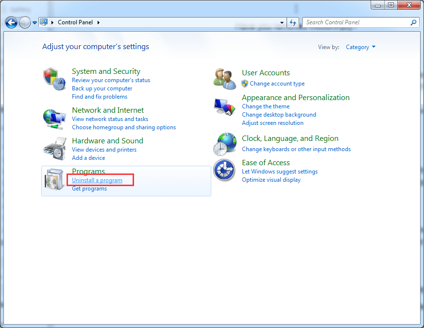Open the View by Category dropdown
The height and width of the screenshot is (328, 424).
point(361,47)
